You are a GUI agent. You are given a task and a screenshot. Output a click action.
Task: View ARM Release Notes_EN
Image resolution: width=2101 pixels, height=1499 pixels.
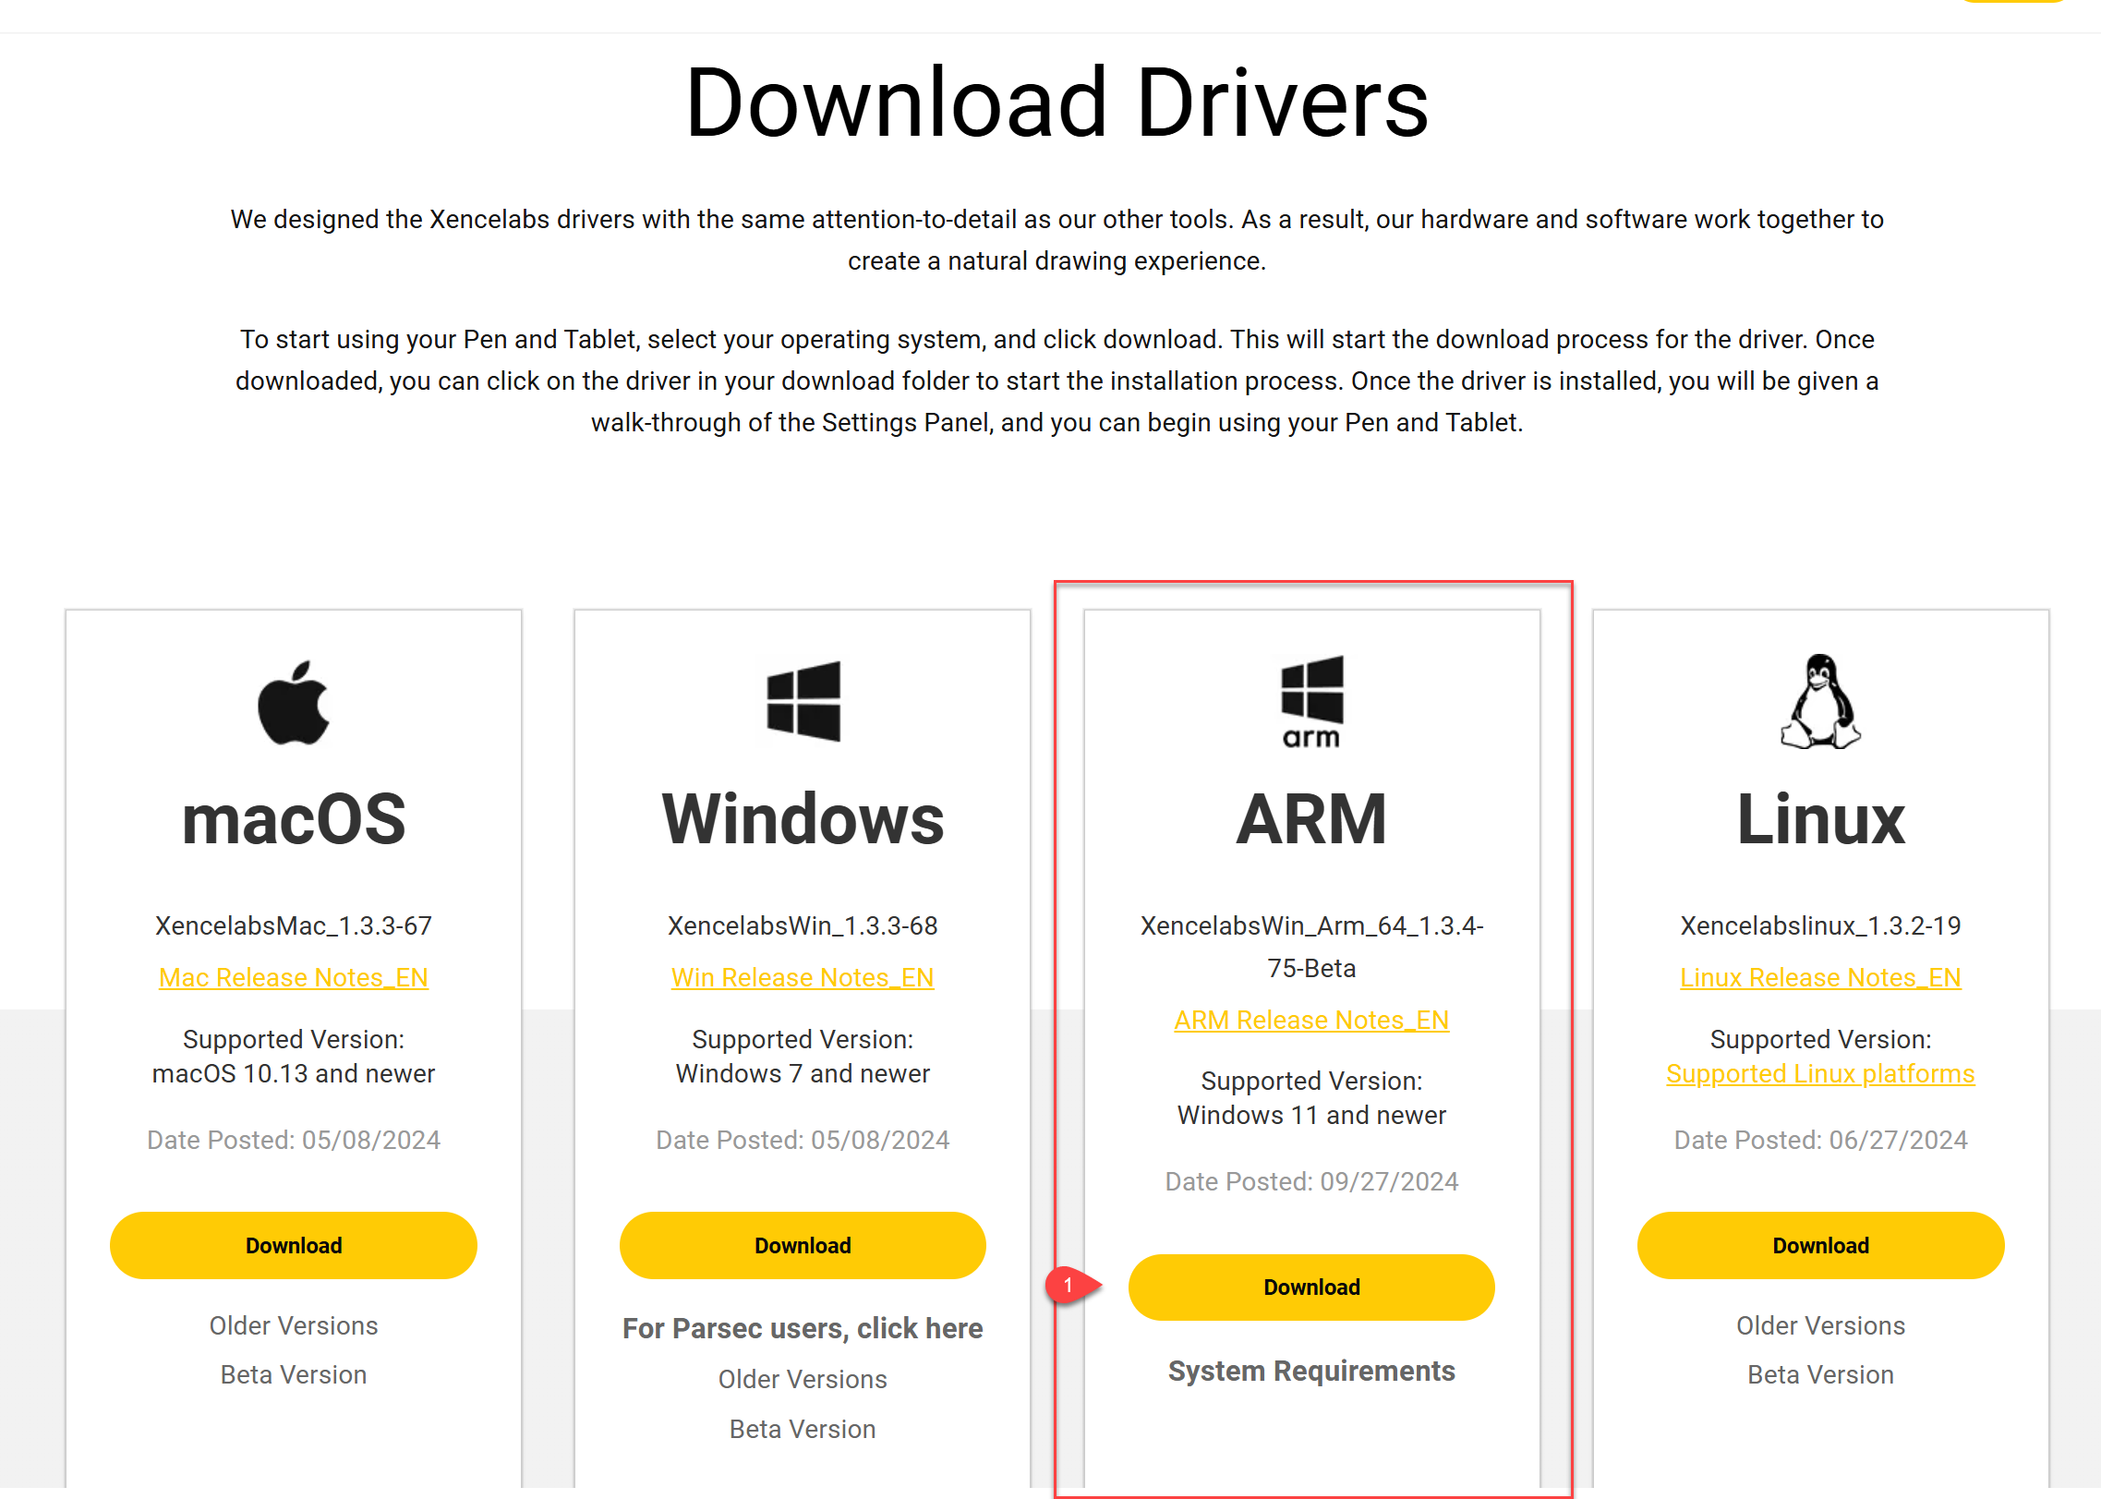coord(1311,1020)
